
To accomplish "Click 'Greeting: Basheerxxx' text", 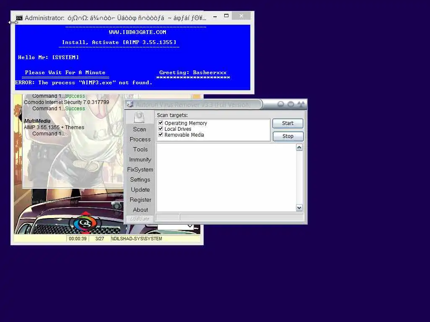I will (x=193, y=73).
